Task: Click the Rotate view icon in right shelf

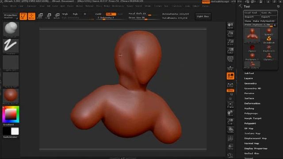Action: click(x=230, y=130)
